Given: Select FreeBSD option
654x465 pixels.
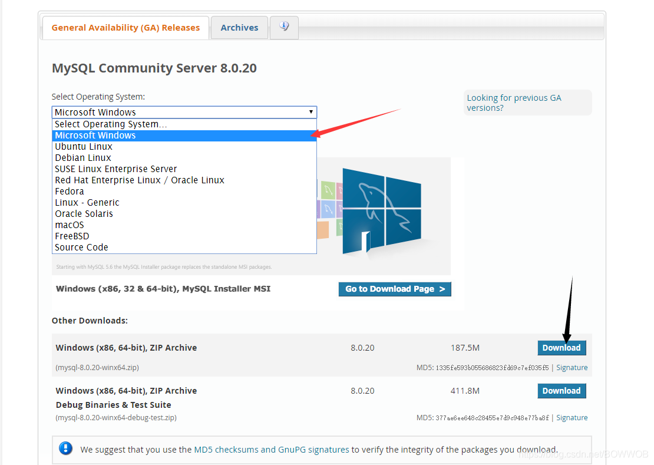Looking at the screenshot, I should pyautogui.click(x=184, y=236).
